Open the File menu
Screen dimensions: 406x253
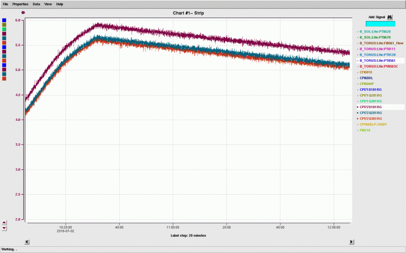click(x=5, y=4)
